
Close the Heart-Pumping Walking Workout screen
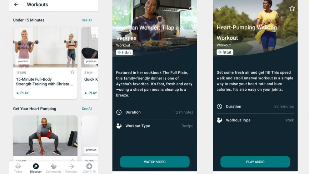(219, 8)
